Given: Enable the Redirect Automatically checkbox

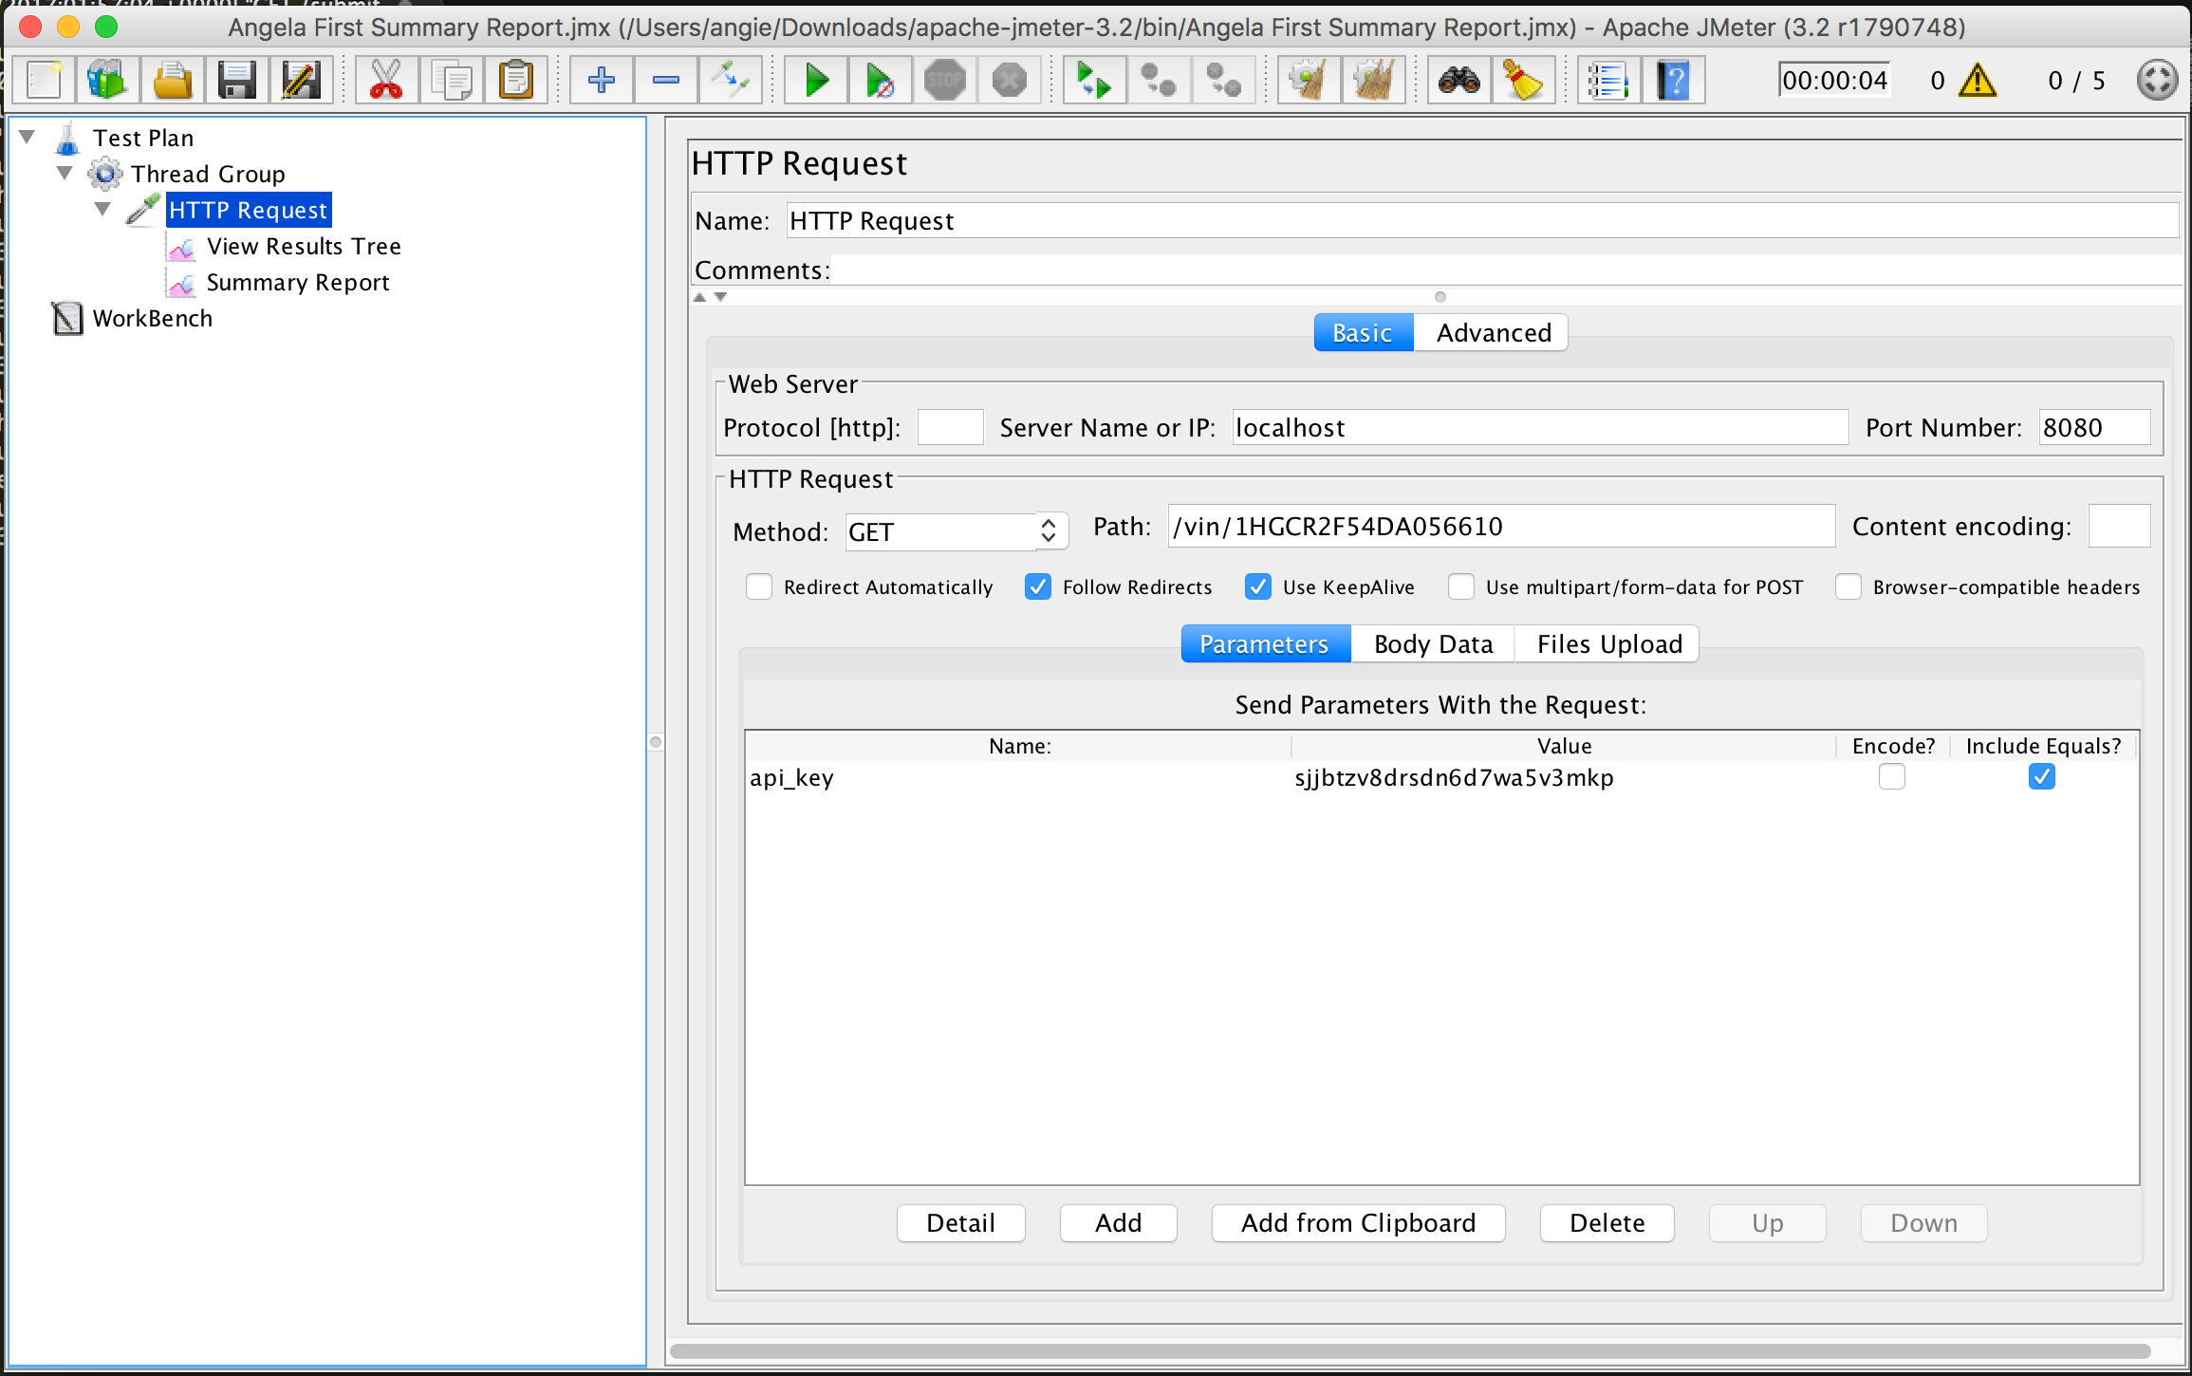Looking at the screenshot, I should pos(758,586).
